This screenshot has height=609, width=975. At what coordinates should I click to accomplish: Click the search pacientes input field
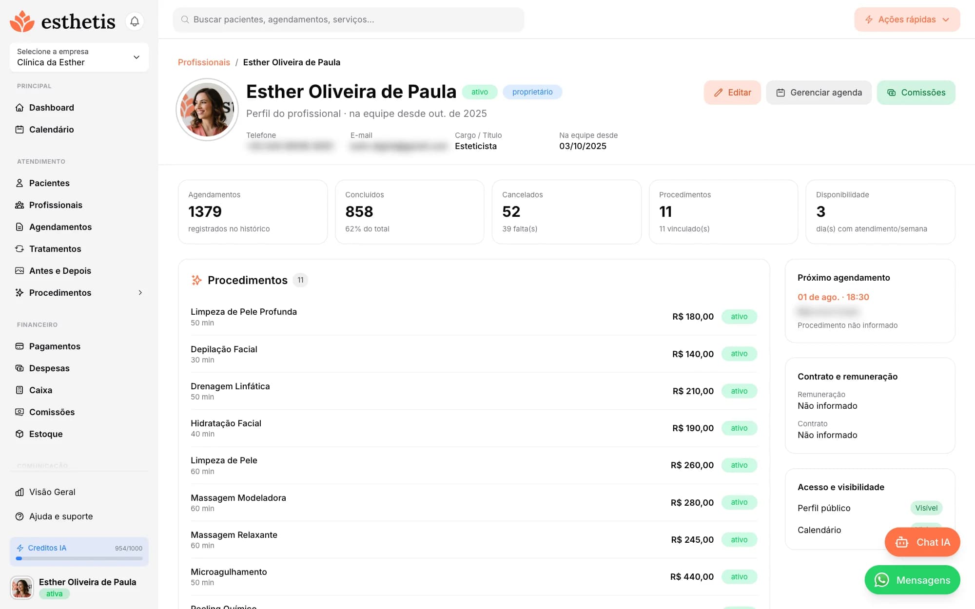click(x=349, y=19)
